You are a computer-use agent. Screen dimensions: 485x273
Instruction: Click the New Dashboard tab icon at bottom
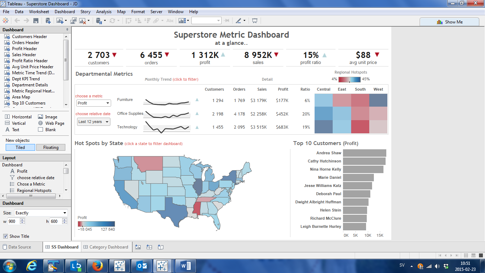pyautogui.click(x=149, y=247)
